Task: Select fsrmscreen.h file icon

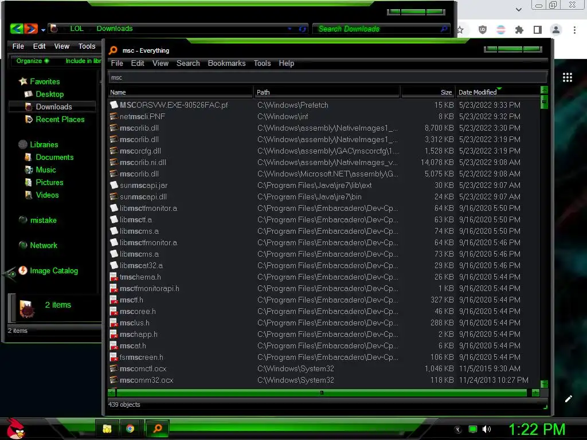Action: 114,357
